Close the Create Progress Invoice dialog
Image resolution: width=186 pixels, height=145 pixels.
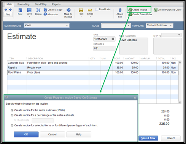(x=135, y=97)
